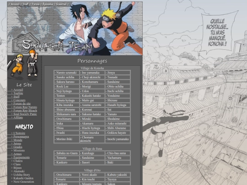The width and height of the screenshot is (247, 185).
Task: Select Shikamaru nara character cell
Action: tap(66, 114)
